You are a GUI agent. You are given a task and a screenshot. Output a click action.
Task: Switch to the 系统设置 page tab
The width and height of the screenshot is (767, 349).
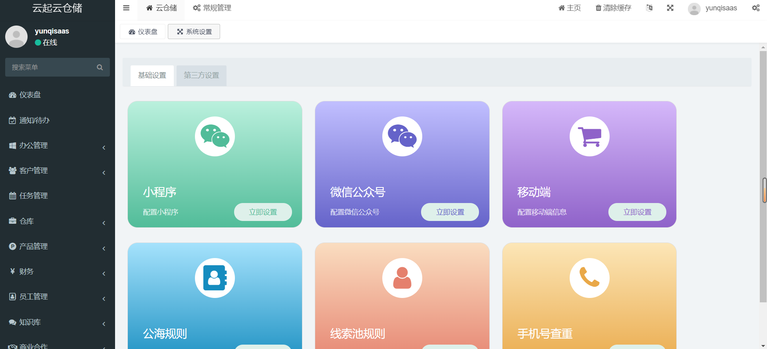click(194, 32)
